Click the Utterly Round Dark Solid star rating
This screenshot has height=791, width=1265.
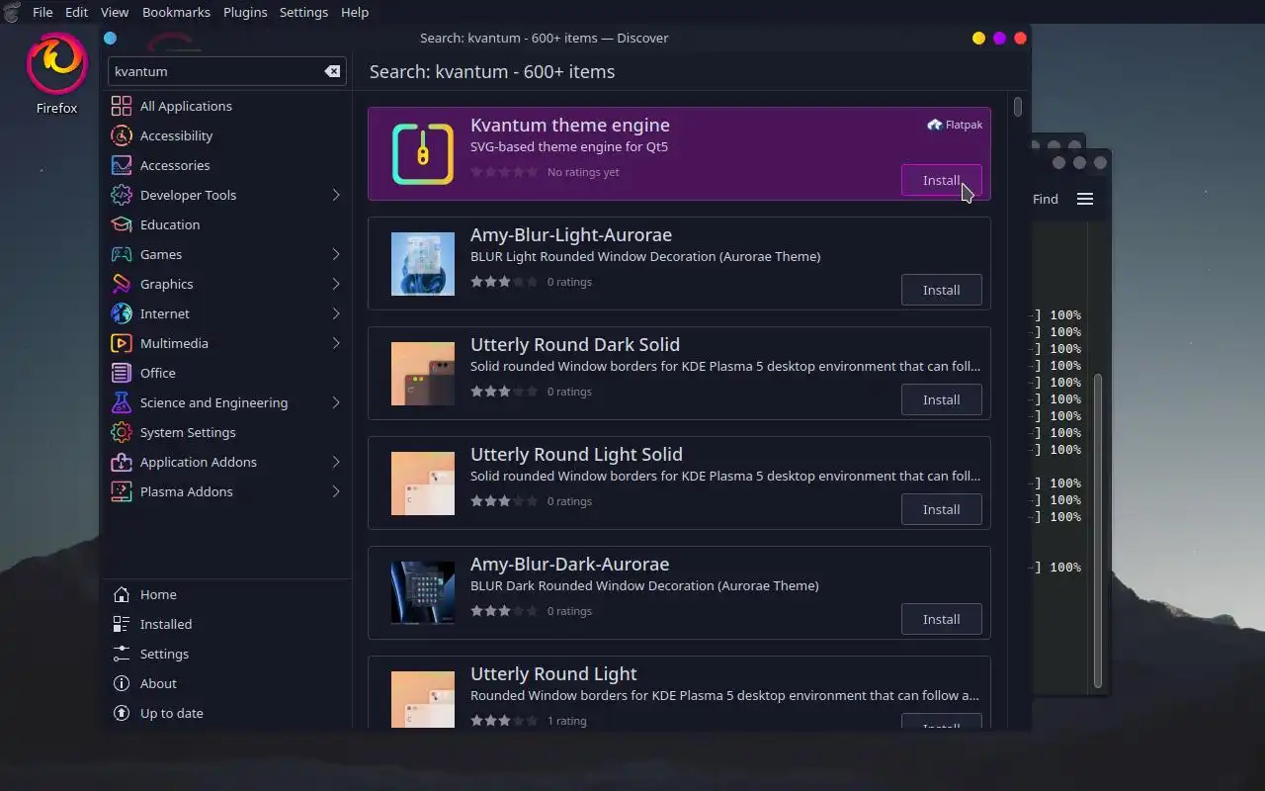[504, 392]
